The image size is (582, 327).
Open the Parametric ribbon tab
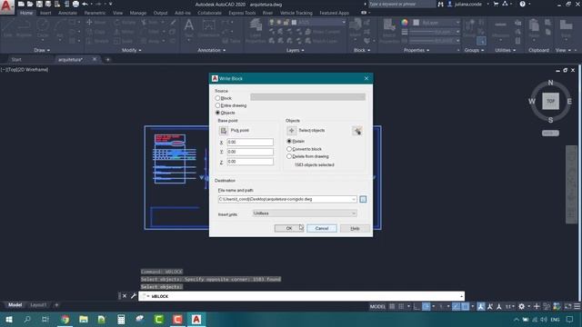(x=95, y=13)
